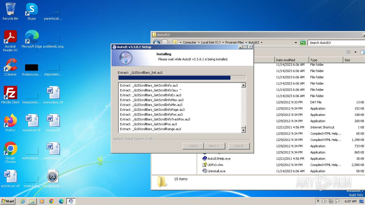
Task: Select the maybecar.rtf document icon
Action: click(x=31, y=123)
